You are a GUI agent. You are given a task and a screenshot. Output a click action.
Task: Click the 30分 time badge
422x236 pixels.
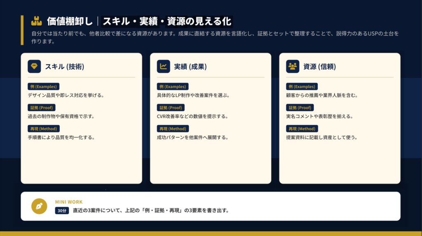pyautogui.click(x=62, y=211)
